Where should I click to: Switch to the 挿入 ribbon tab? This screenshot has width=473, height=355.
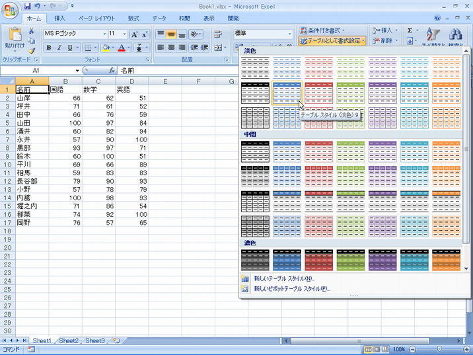point(59,19)
